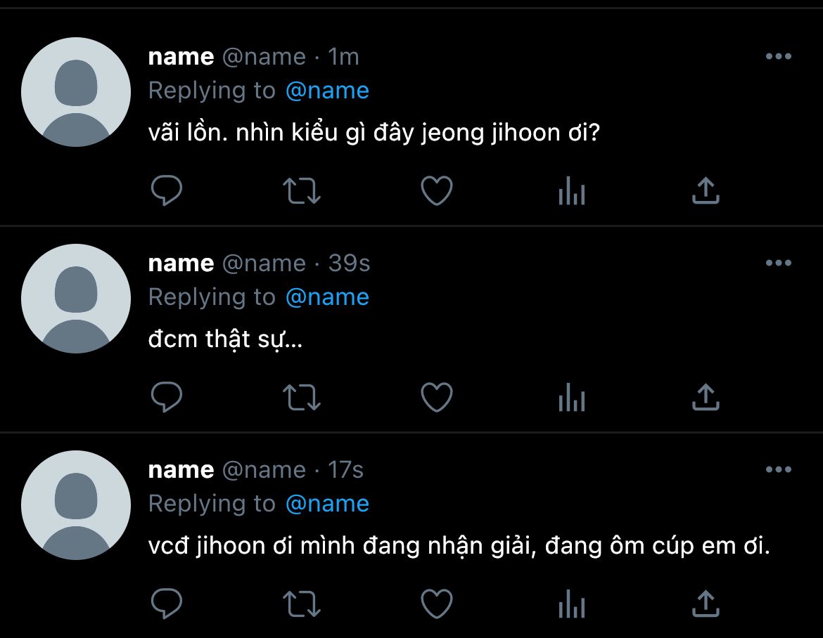The width and height of the screenshot is (823, 638).
Task: Retweet the "vãi lồn. nhìn kiểu gì" tweet
Action: click(302, 190)
